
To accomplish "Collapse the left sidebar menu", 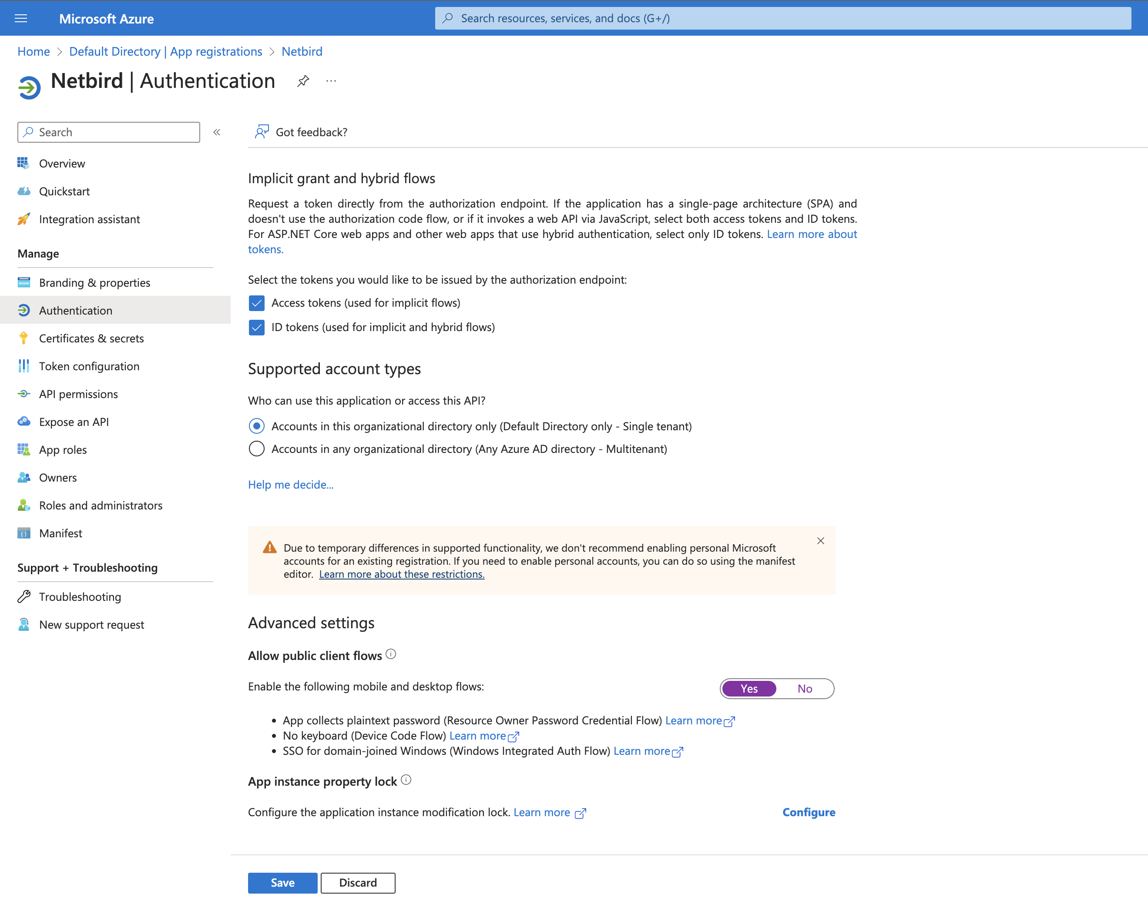I will (x=217, y=132).
